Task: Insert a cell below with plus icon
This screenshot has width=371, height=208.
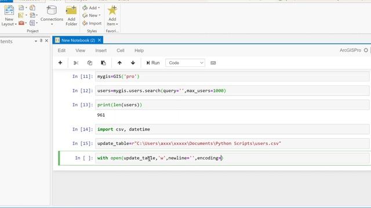Action: coord(60,63)
